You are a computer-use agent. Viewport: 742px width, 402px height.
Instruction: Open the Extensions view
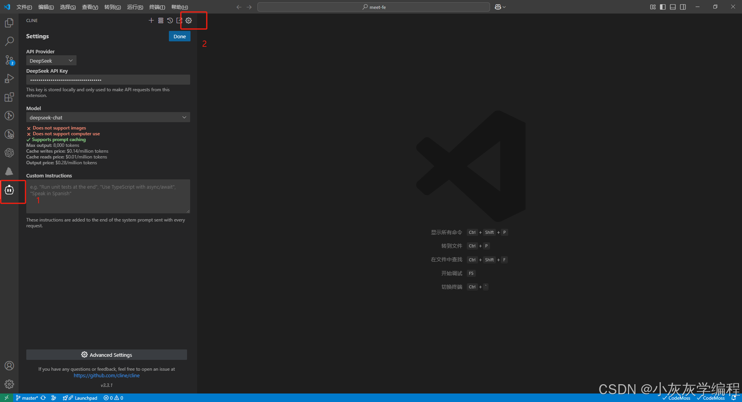click(x=9, y=97)
